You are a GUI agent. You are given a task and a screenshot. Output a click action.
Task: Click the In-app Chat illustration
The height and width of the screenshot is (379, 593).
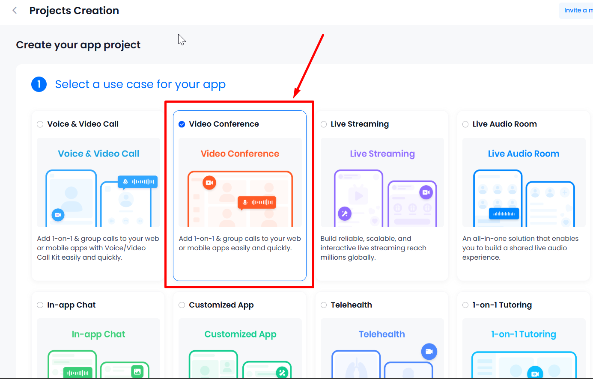[x=98, y=348]
